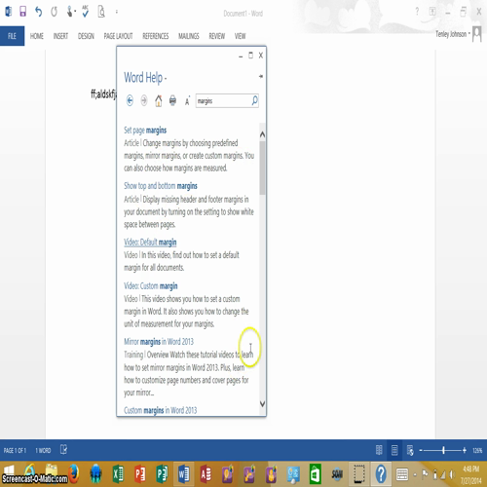Switch to Read Mode view
Image resolution: width=487 pixels, height=487 pixels.
tap(379, 450)
